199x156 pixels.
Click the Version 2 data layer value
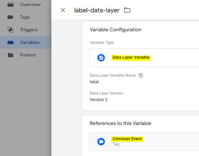[x=99, y=100]
